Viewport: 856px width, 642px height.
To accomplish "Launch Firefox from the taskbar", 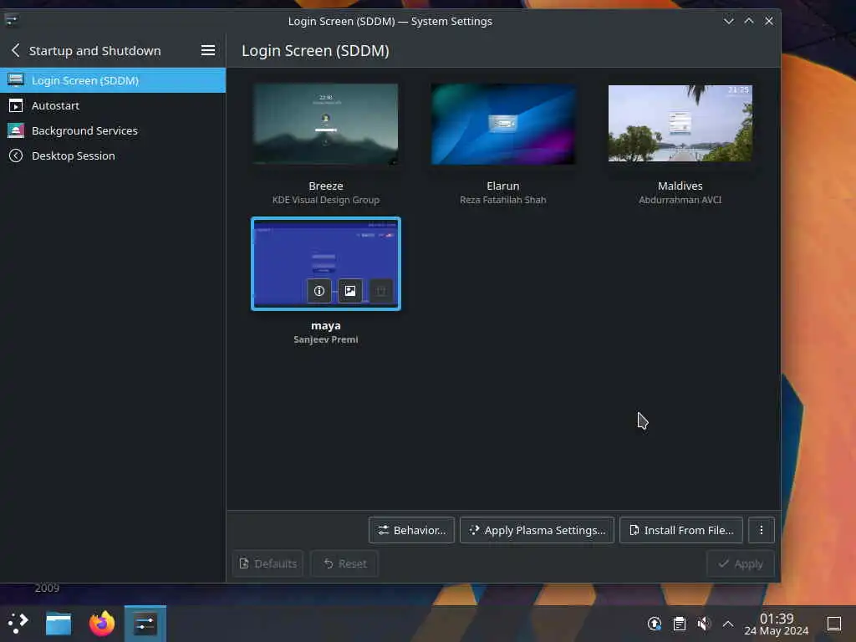I will pos(102,624).
